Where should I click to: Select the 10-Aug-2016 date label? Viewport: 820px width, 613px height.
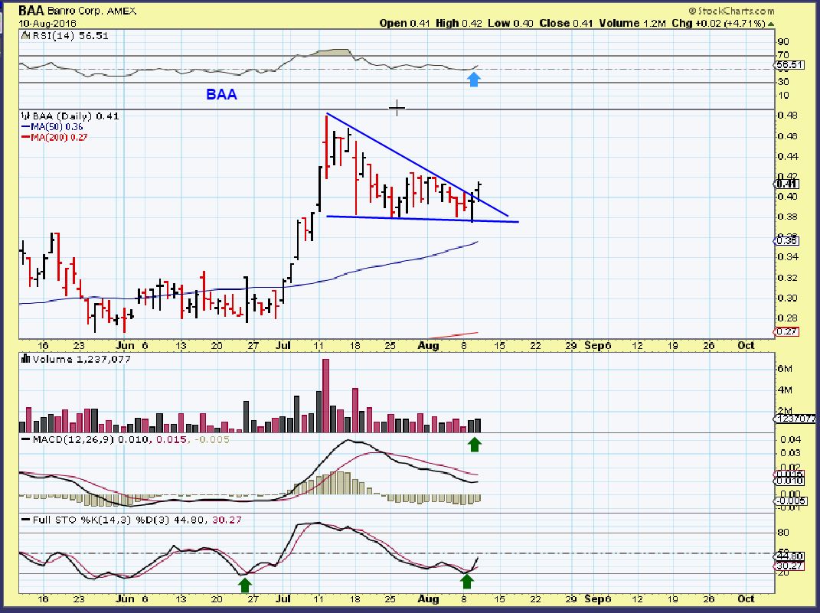(x=47, y=24)
